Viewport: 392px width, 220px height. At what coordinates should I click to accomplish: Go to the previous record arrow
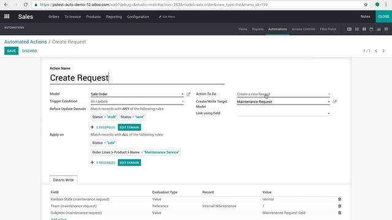click(x=376, y=51)
